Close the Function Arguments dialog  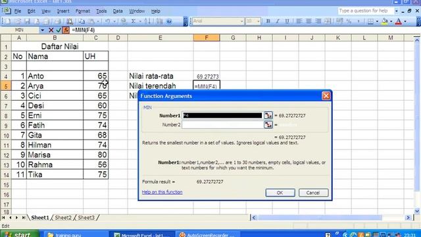[326, 96]
